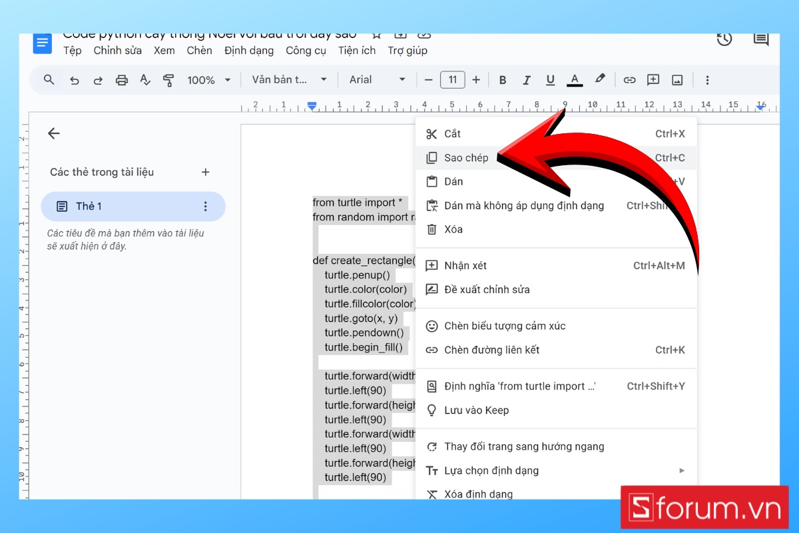The image size is (799, 533).
Task: Click the back arrow in the sidebar
Action: point(54,133)
